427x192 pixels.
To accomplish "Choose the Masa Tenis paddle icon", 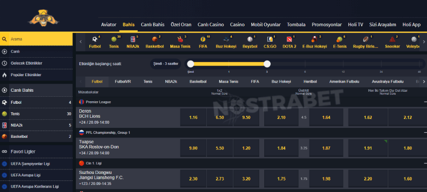I will pos(180,40).
